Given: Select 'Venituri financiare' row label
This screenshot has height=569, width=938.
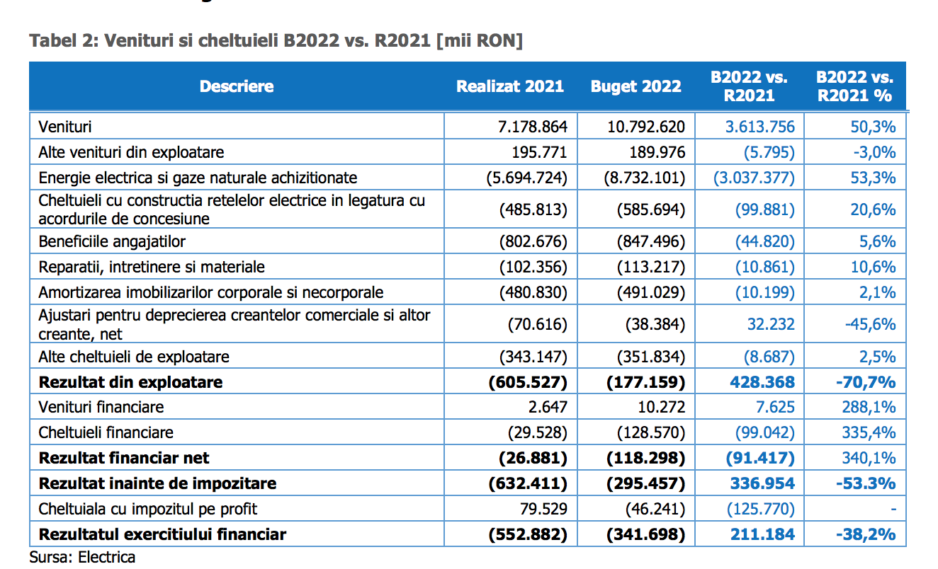Looking at the screenshot, I should pos(101,408).
